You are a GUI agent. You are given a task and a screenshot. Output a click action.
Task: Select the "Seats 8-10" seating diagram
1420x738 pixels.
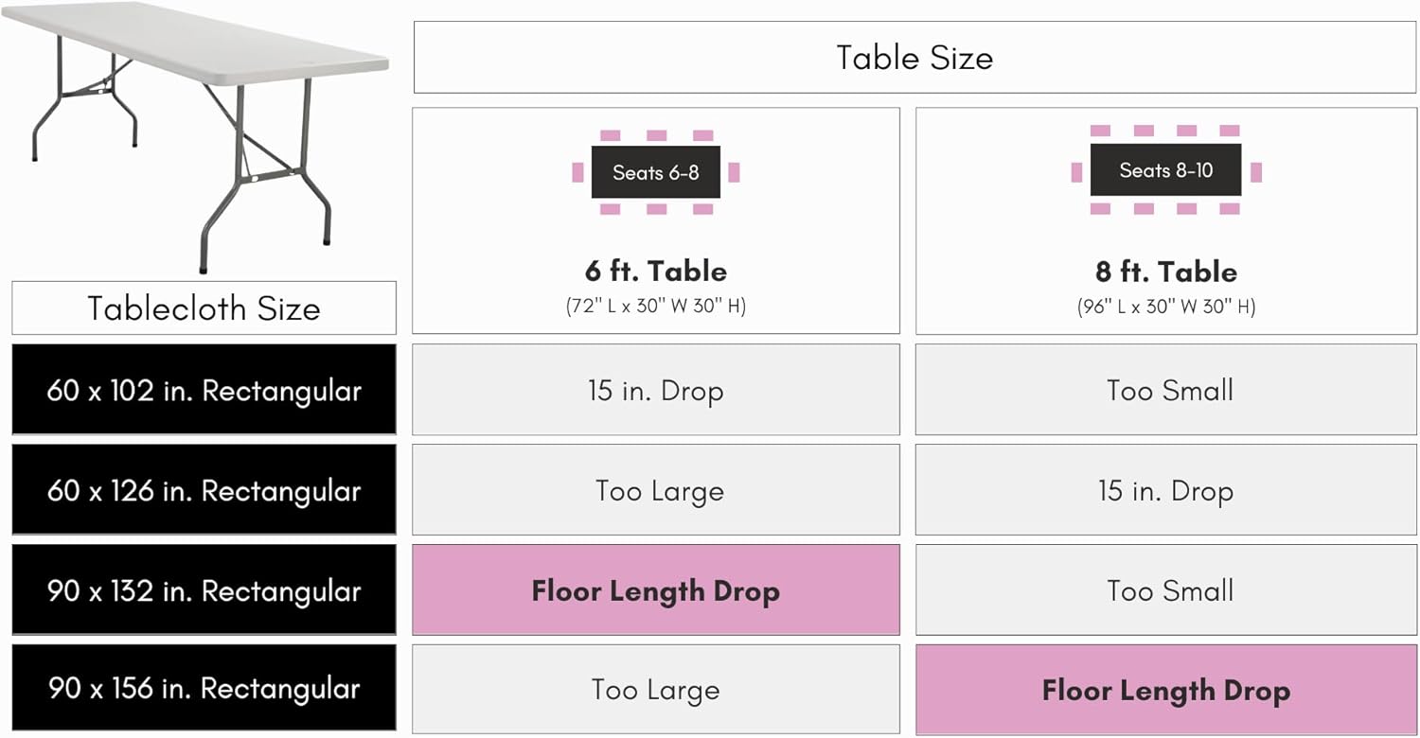click(1165, 170)
